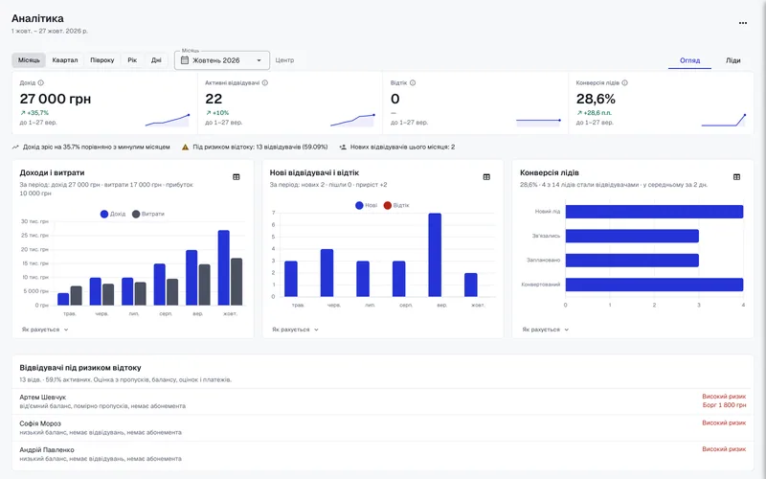Select the Місяць period button
Image resolution: width=766 pixels, height=479 pixels.
[29, 60]
